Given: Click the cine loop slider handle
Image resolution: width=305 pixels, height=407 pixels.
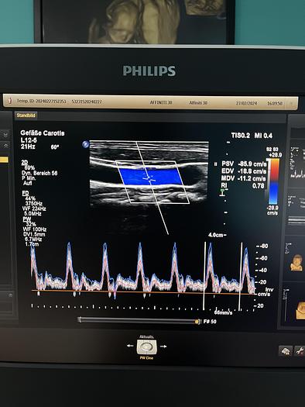Looking at the screenshot, I should coord(197,322).
